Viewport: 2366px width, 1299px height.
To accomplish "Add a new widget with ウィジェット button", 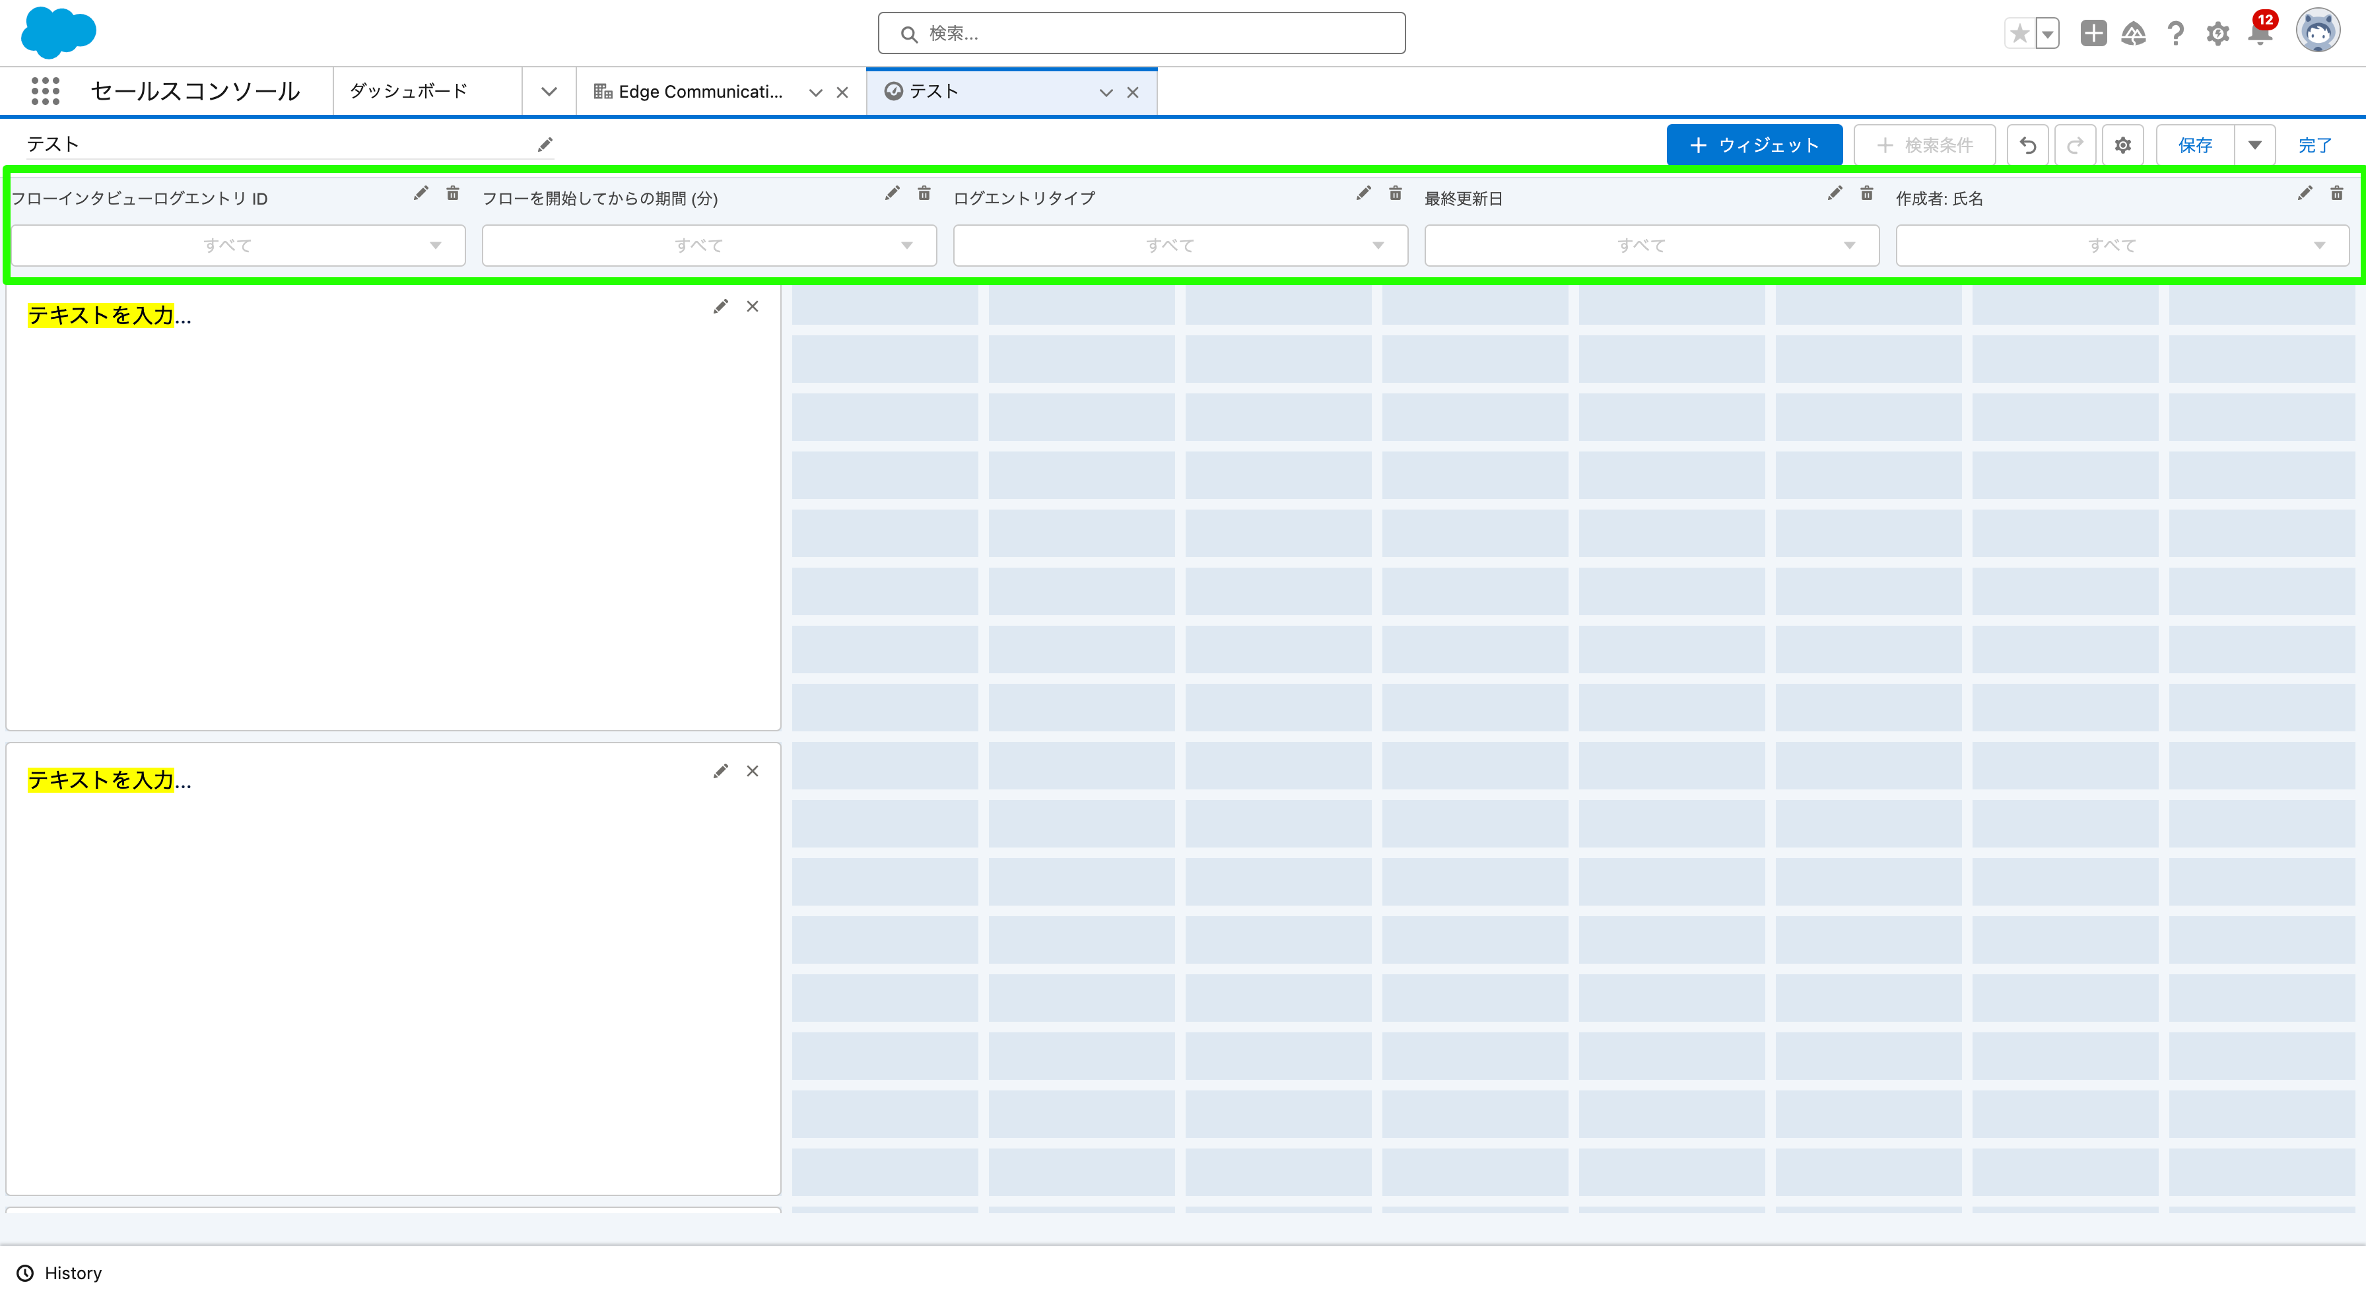I will point(1753,145).
